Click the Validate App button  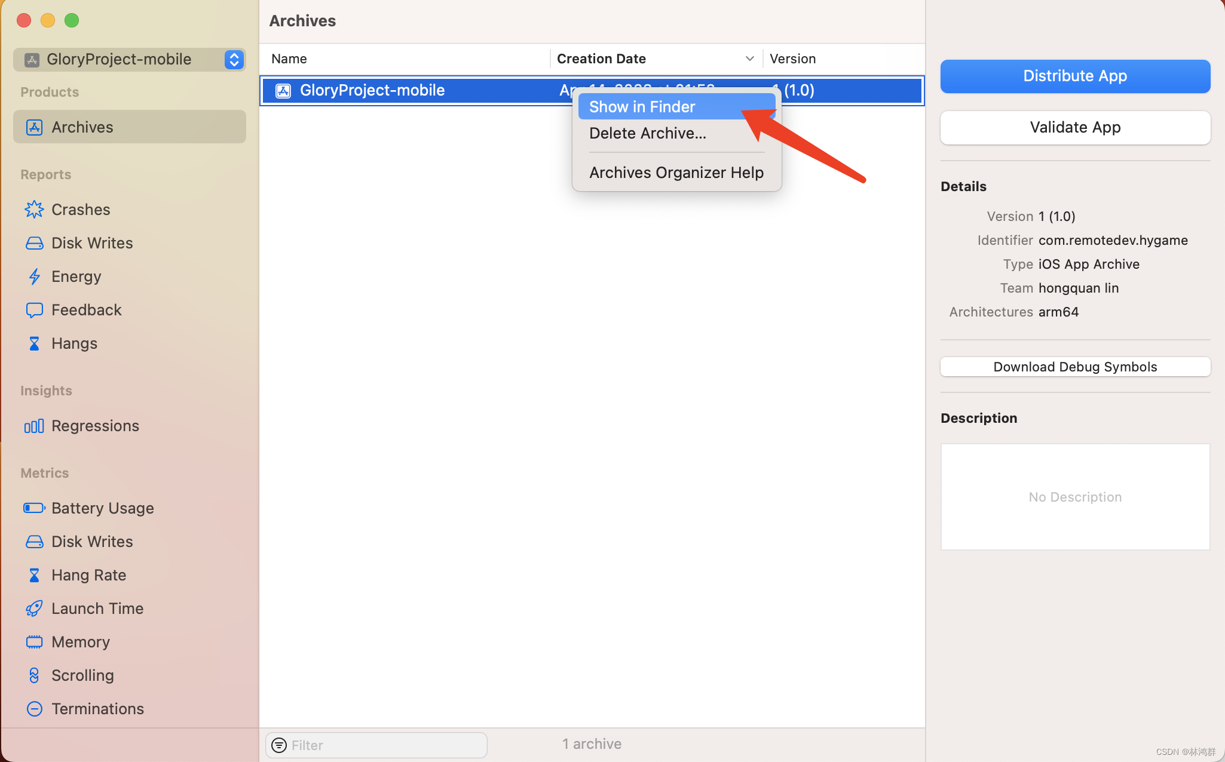(x=1075, y=127)
